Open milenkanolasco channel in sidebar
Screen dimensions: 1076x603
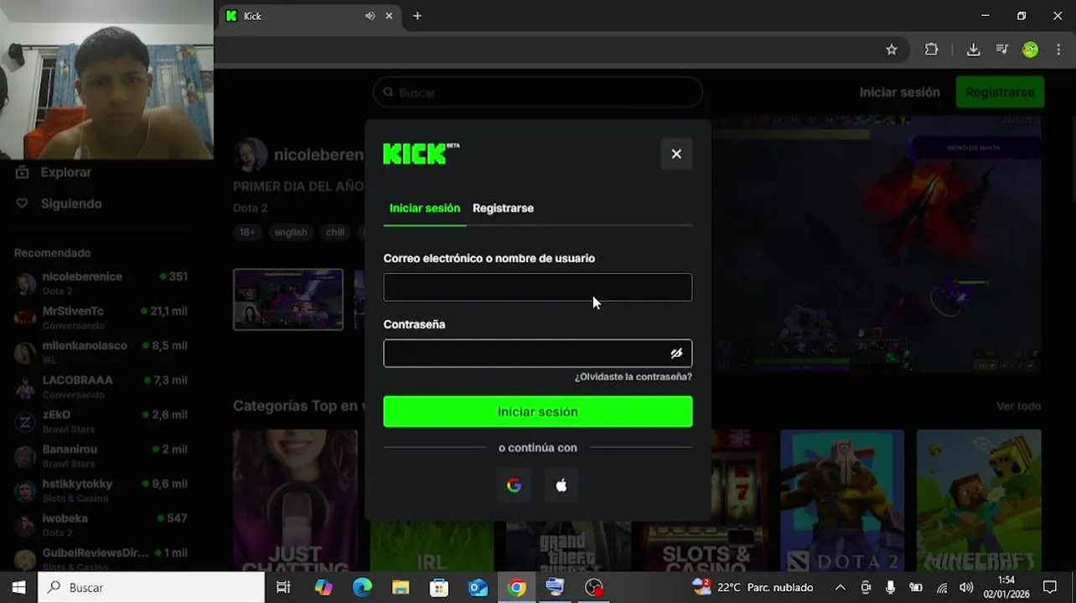click(x=101, y=353)
